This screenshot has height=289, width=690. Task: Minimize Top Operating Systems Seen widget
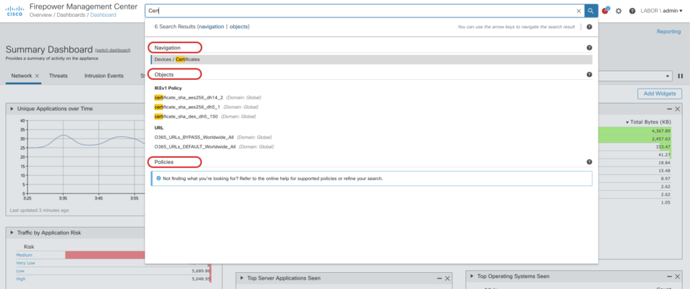point(669,277)
